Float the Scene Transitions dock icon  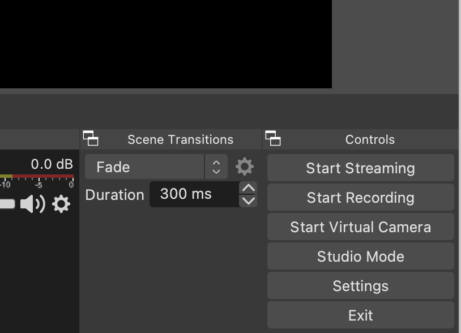[x=91, y=138]
